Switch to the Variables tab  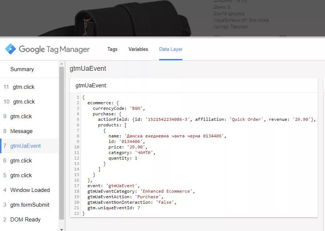click(138, 49)
